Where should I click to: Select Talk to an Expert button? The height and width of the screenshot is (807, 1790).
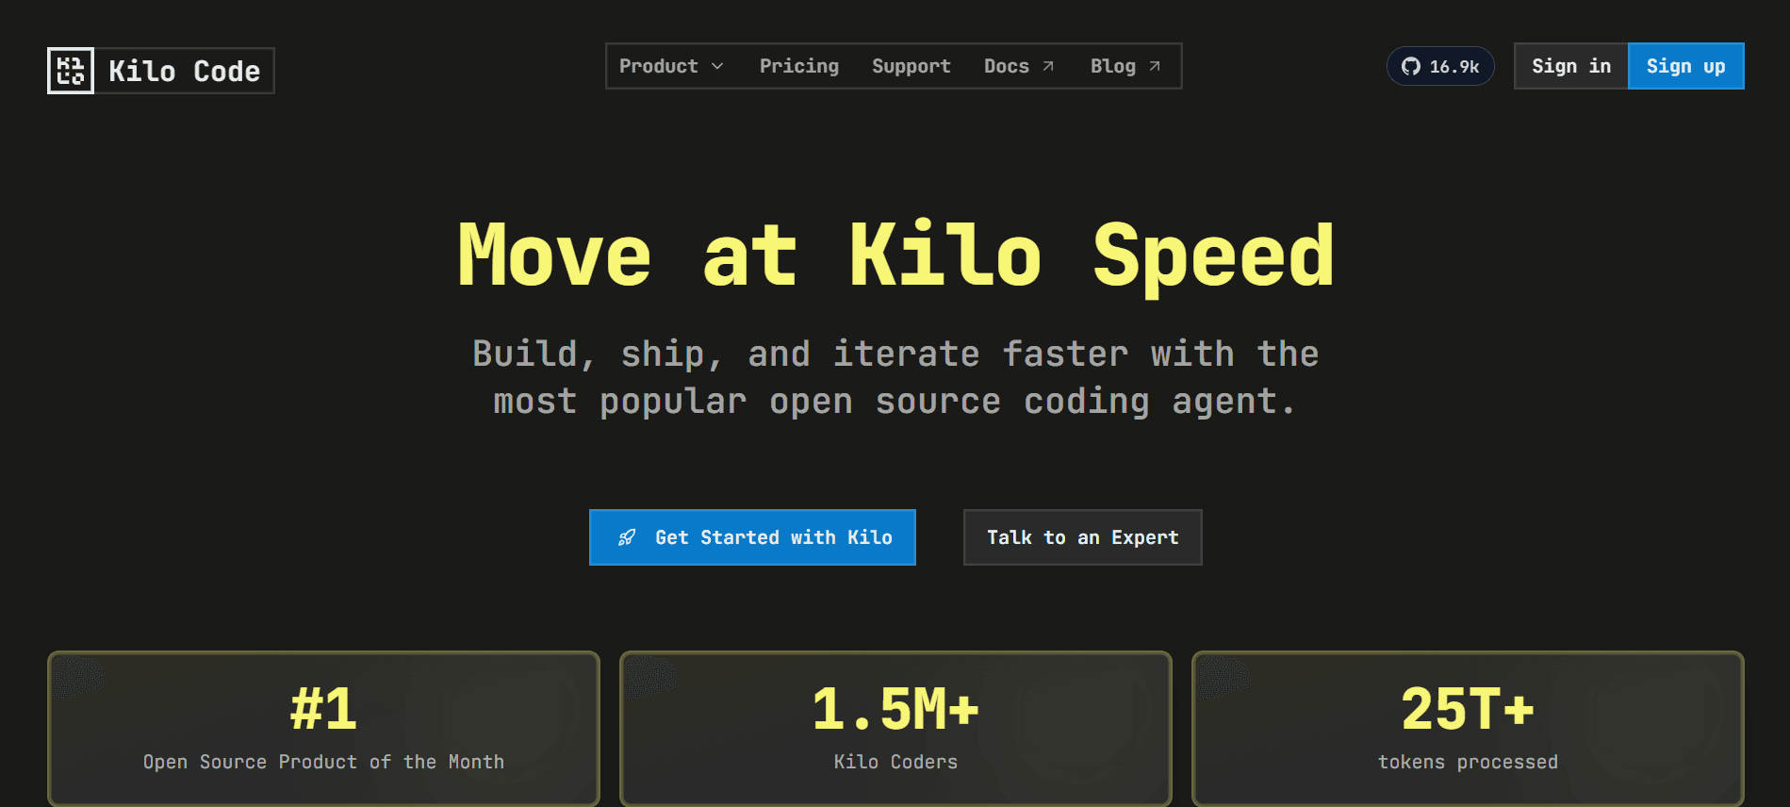[1082, 537]
